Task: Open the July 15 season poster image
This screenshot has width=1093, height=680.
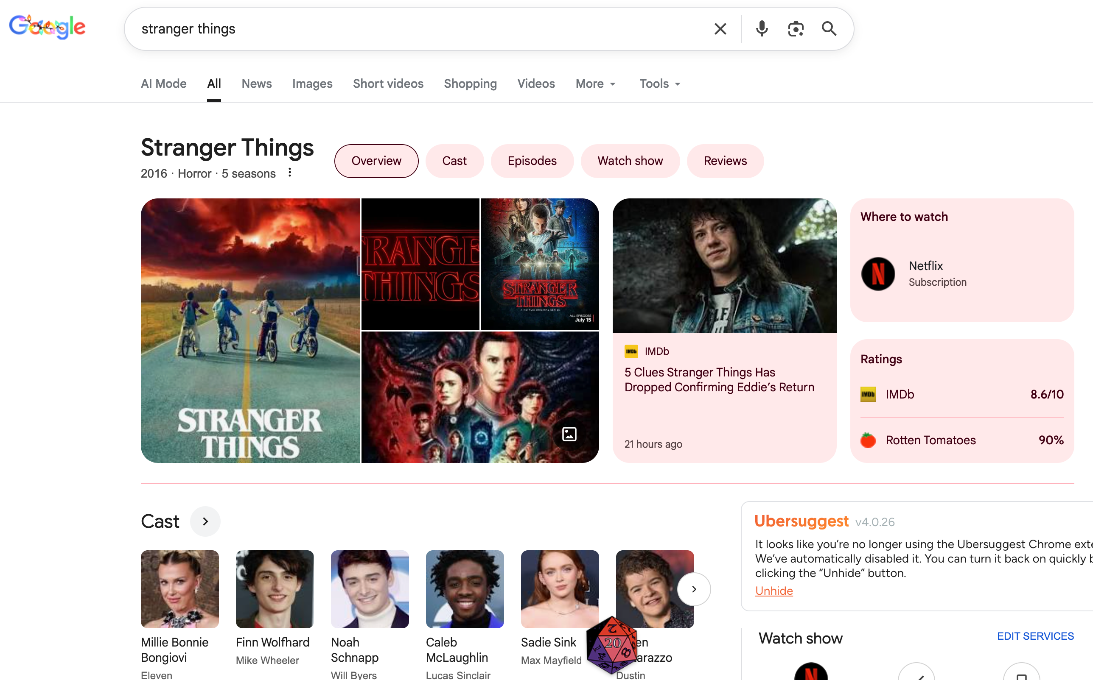Action: (540, 264)
